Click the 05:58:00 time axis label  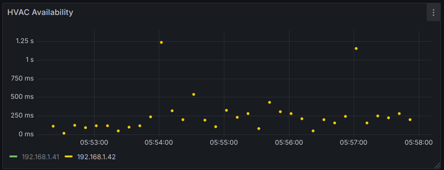(x=419, y=143)
